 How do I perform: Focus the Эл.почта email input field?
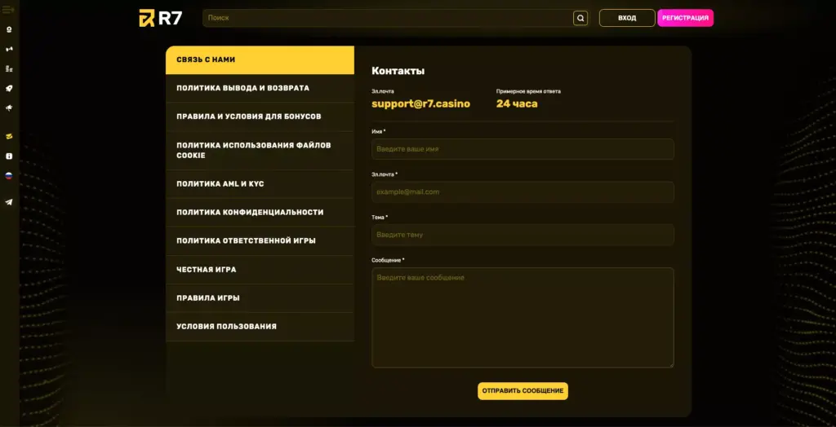tap(522, 191)
